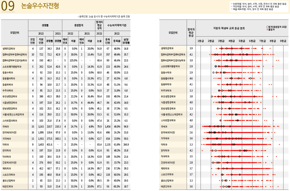The height and width of the screenshot is (191, 290).
Task: Select 충족인원 value 654 for 치의예과
Action: coord(107,139)
